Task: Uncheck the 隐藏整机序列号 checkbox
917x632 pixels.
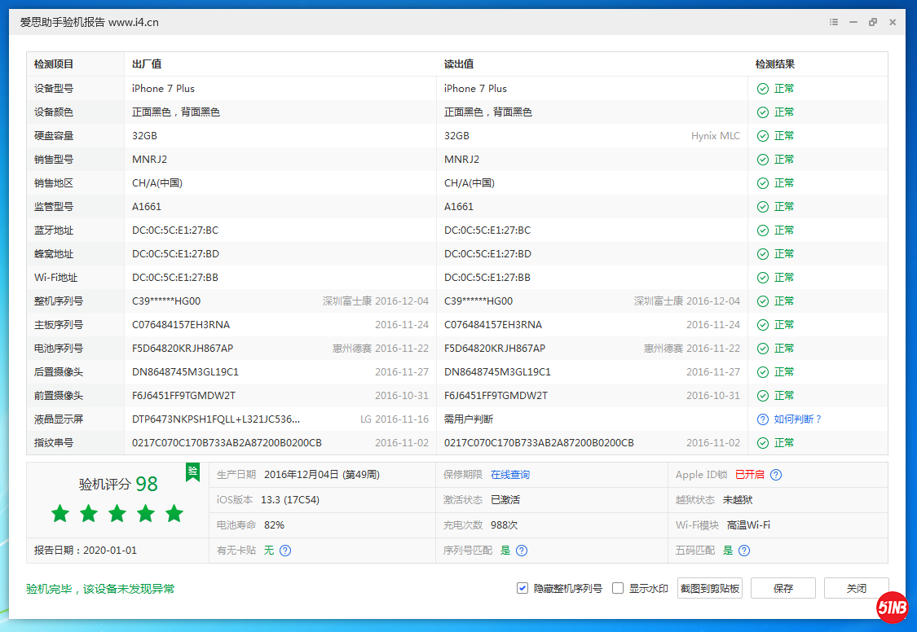Action: [522, 588]
